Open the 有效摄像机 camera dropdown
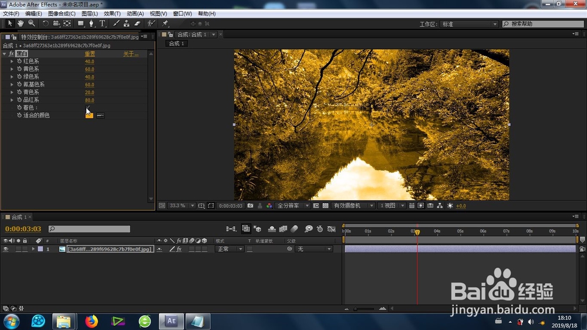This screenshot has width=587, height=330. 353,206
